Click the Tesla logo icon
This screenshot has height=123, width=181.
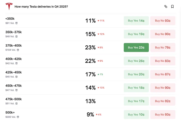click(x=9, y=6)
